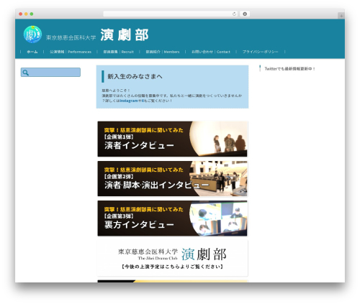Click the 演劇部 site title
The height and width of the screenshot is (304, 360).
(125, 35)
